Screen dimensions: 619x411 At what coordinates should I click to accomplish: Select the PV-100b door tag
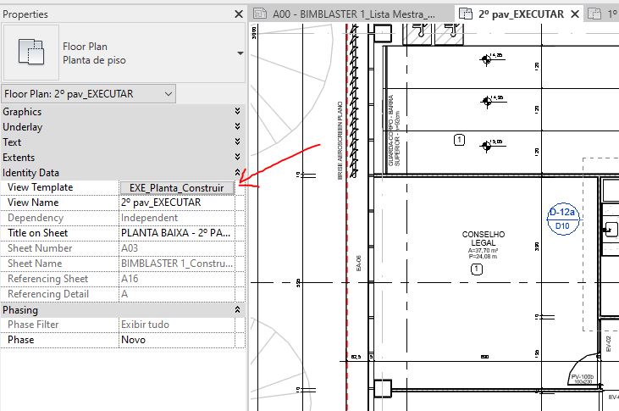[x=583, y=379]
